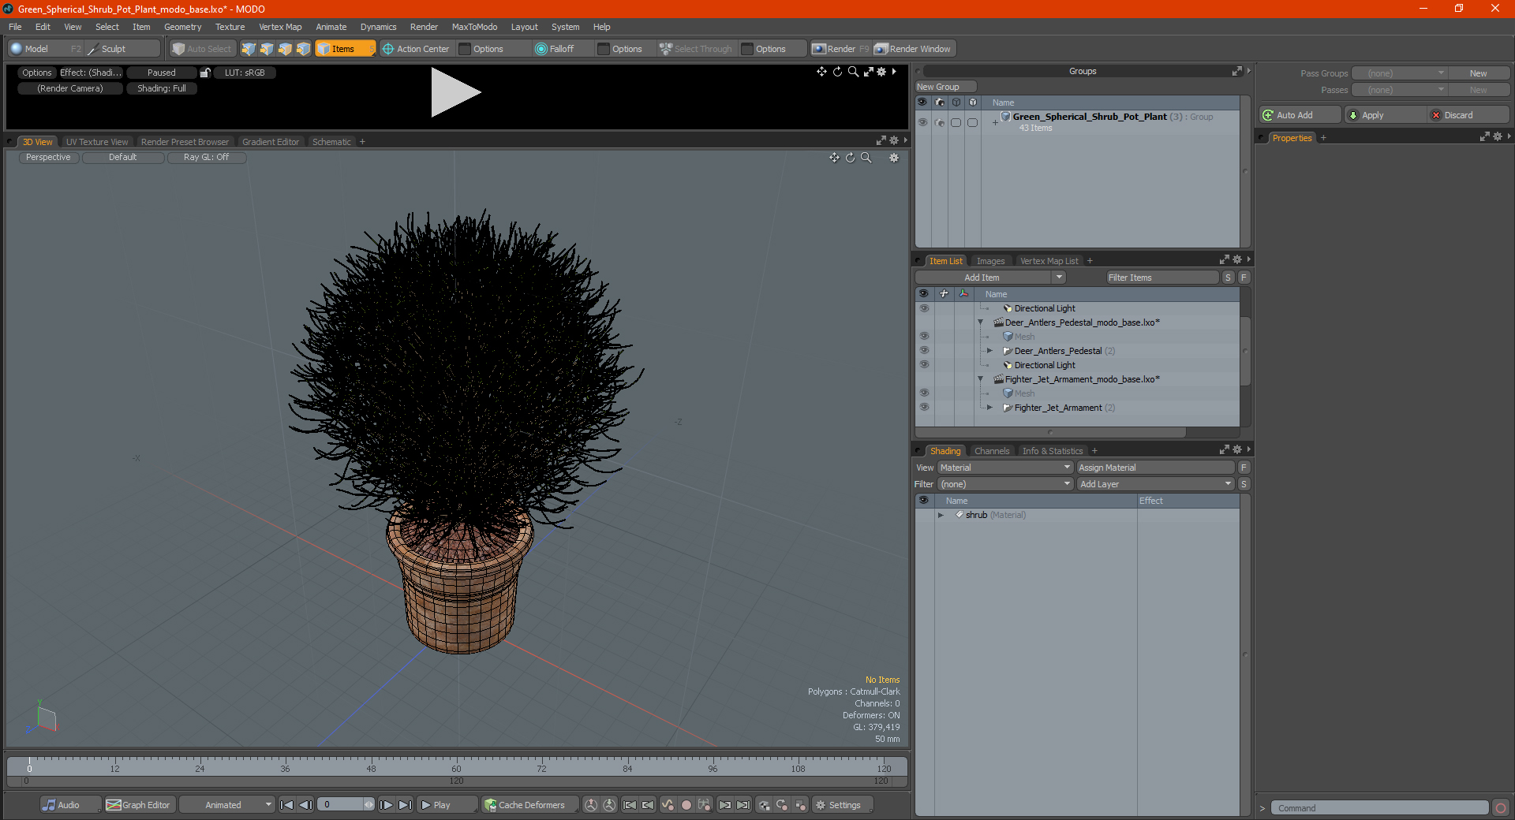Viewport: 1515px width, 820px height.
Task: Click preview render zoom icon
Action: (853, 72)
